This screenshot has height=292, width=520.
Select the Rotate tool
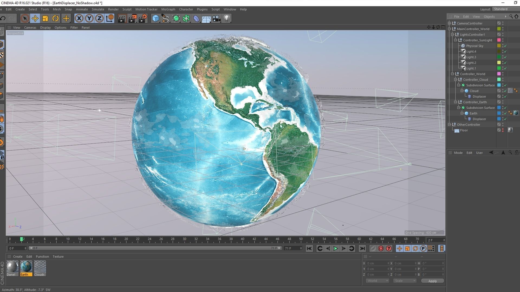(56, 18)
